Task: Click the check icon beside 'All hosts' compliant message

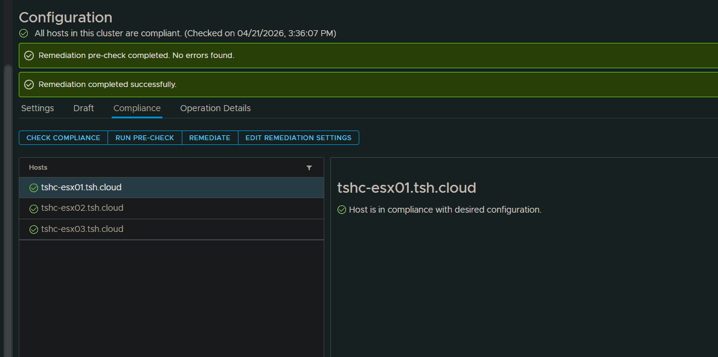Action: click(24, 34)
